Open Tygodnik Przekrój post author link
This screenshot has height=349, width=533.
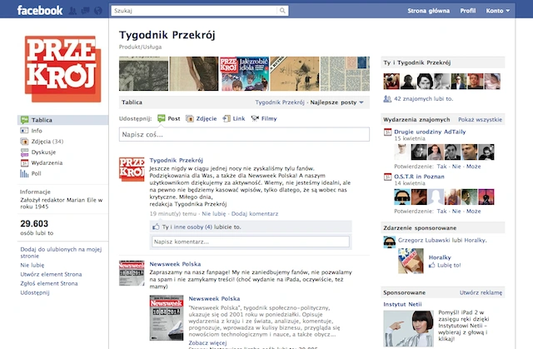click(x=176, y=160)
